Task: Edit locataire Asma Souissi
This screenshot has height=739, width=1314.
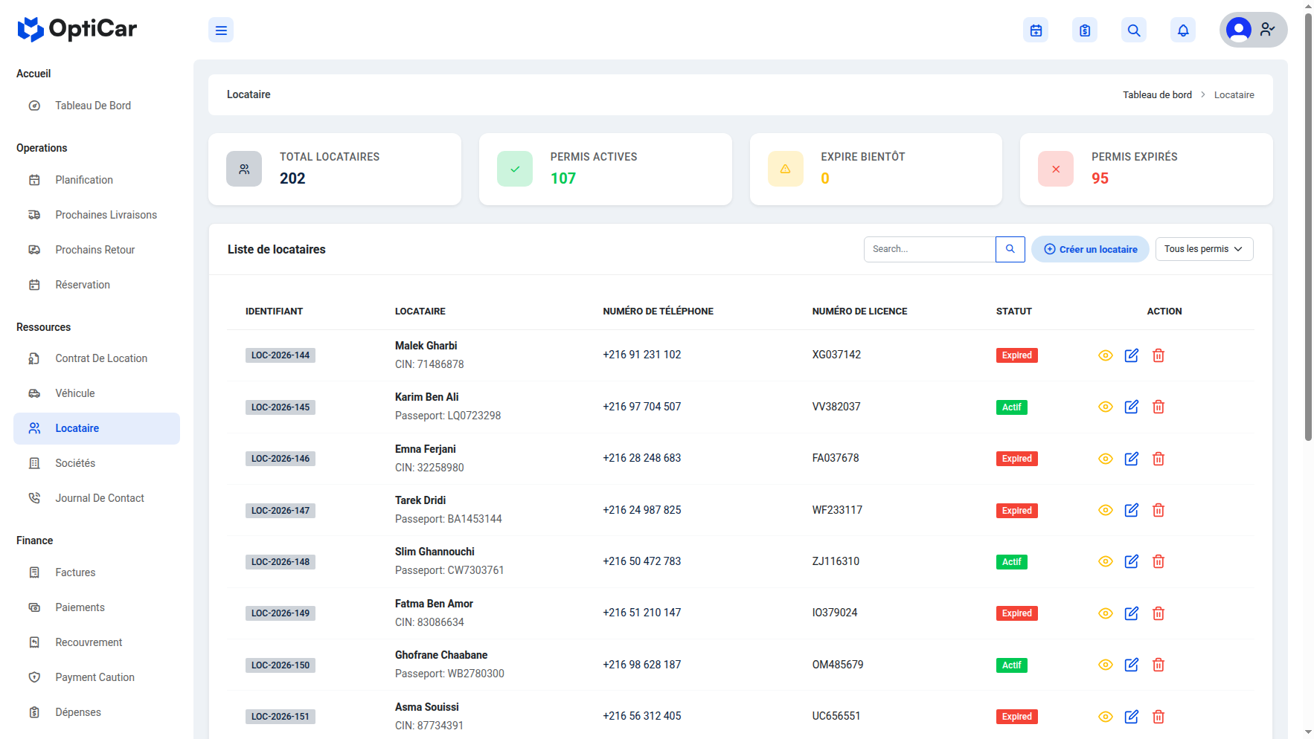Action: tap(1132, 717)
